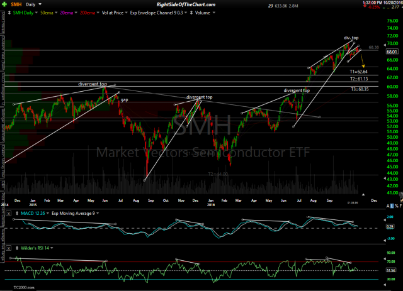Open the 20ema indicator menu

click(73, 11)
